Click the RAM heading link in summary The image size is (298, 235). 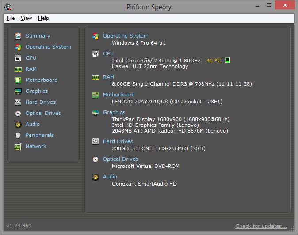108,77
